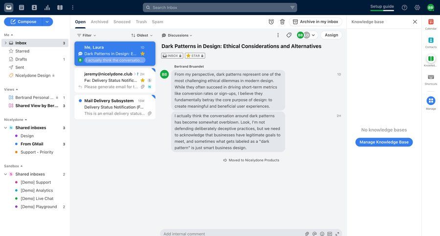Insert GIF in internal comment
The height and width of the screenshot is (236, 440).
tap(330, 234)
